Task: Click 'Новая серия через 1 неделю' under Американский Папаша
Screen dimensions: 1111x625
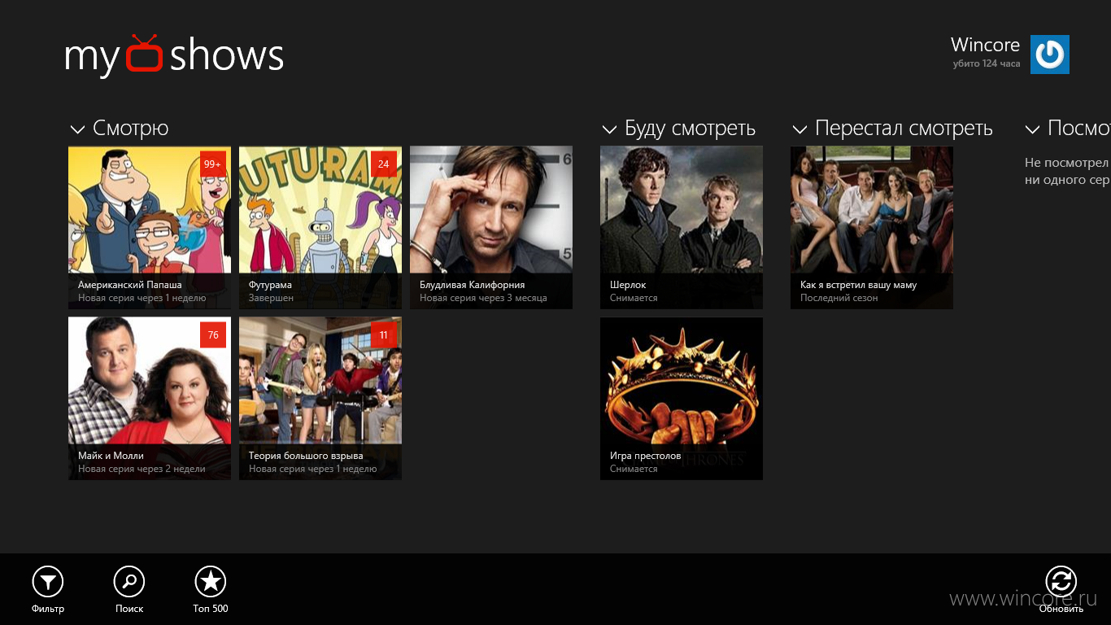Action: (142, 298)
